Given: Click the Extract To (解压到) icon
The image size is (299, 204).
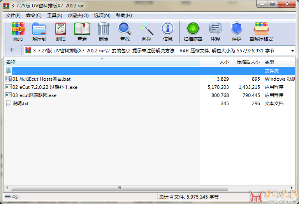Looking at the screenshot, I should (39, 32).
